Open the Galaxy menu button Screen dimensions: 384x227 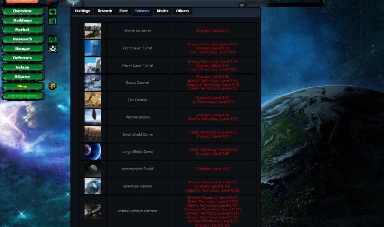22,67
